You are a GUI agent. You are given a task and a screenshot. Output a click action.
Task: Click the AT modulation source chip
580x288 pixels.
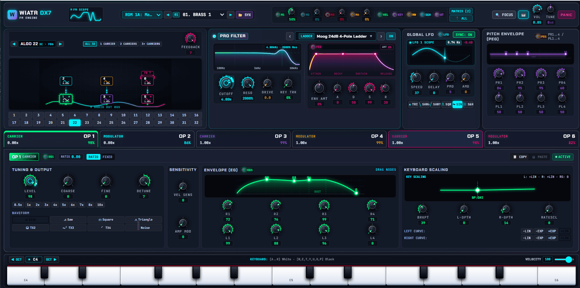click(x=440, y=15)
